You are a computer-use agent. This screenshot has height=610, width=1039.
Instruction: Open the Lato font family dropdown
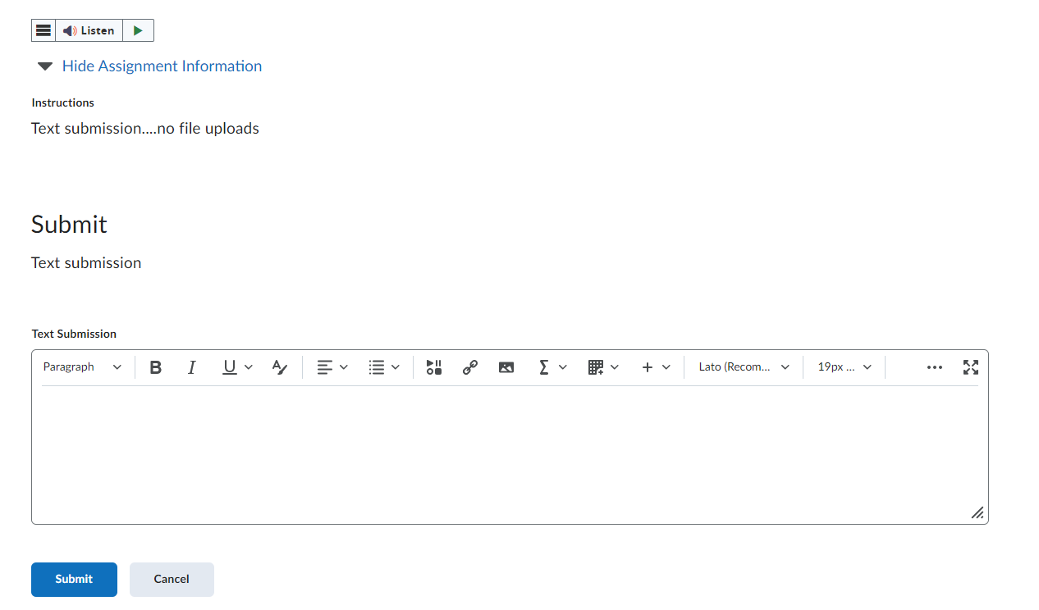744,367
